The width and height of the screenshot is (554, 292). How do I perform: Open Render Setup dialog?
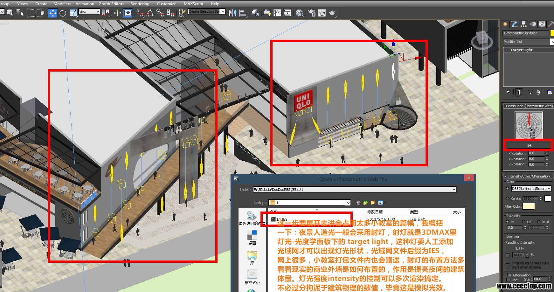tap(312, 13)
